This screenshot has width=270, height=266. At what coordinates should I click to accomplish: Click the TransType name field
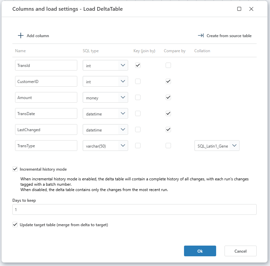46,146
